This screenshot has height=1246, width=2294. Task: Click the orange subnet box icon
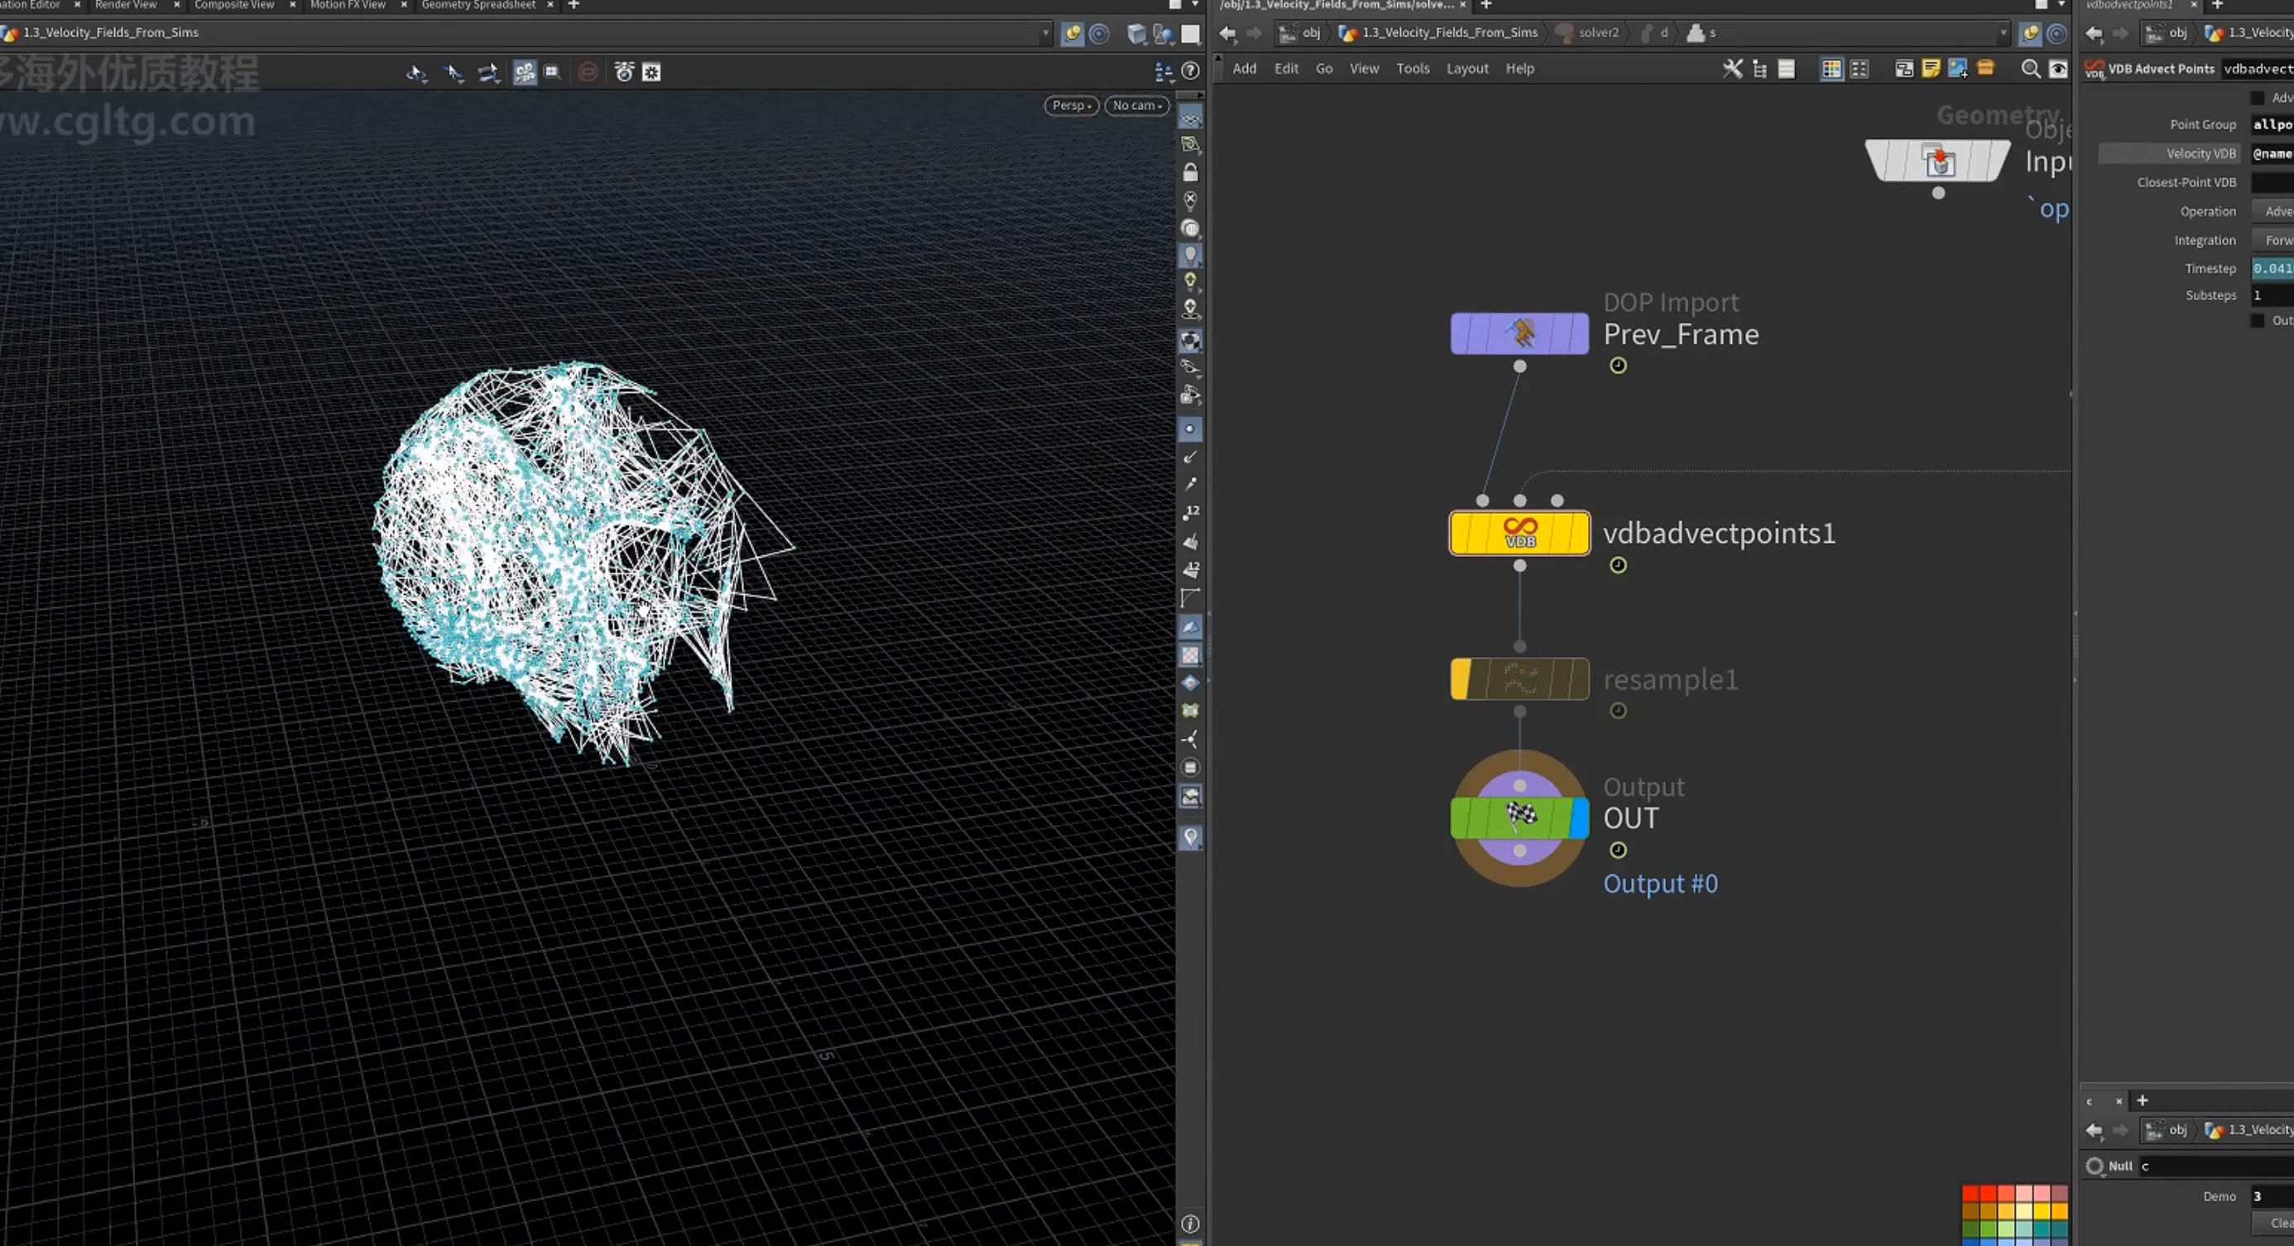click(1986, 68)
